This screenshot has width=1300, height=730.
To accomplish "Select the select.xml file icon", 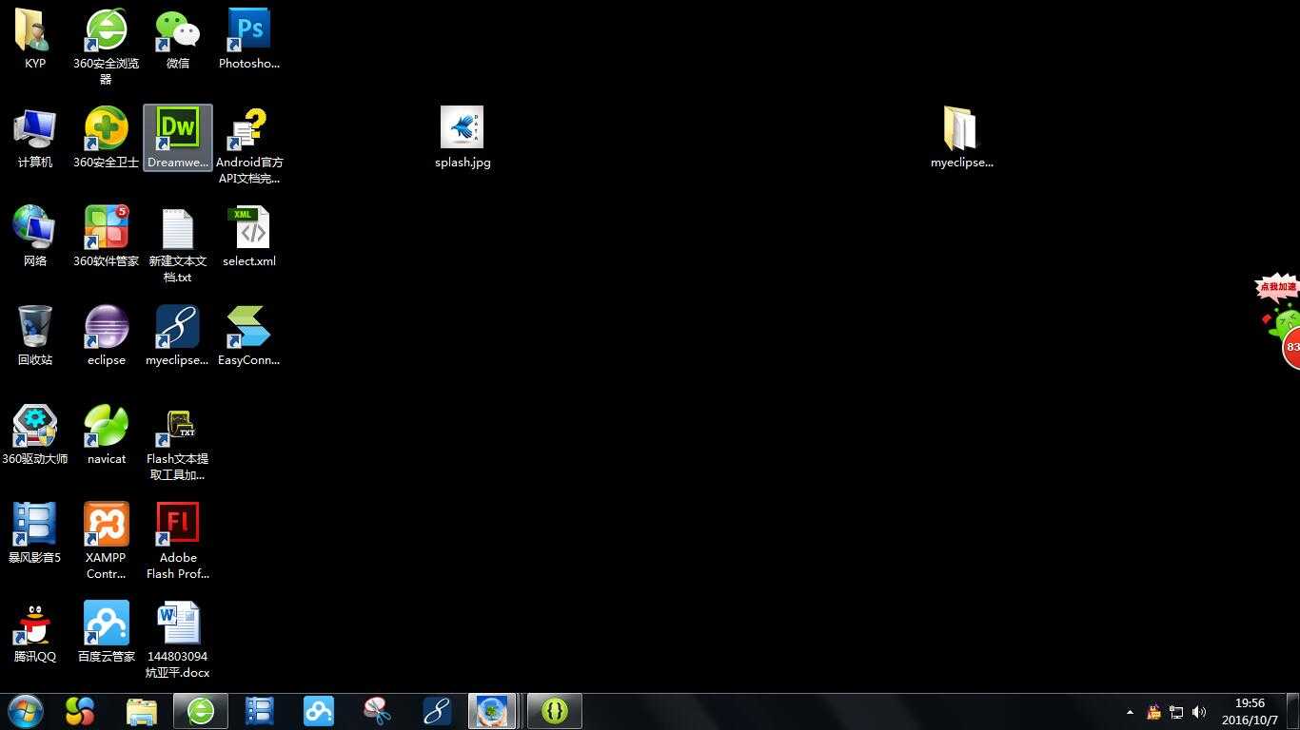I will click(x=249, y=236).
